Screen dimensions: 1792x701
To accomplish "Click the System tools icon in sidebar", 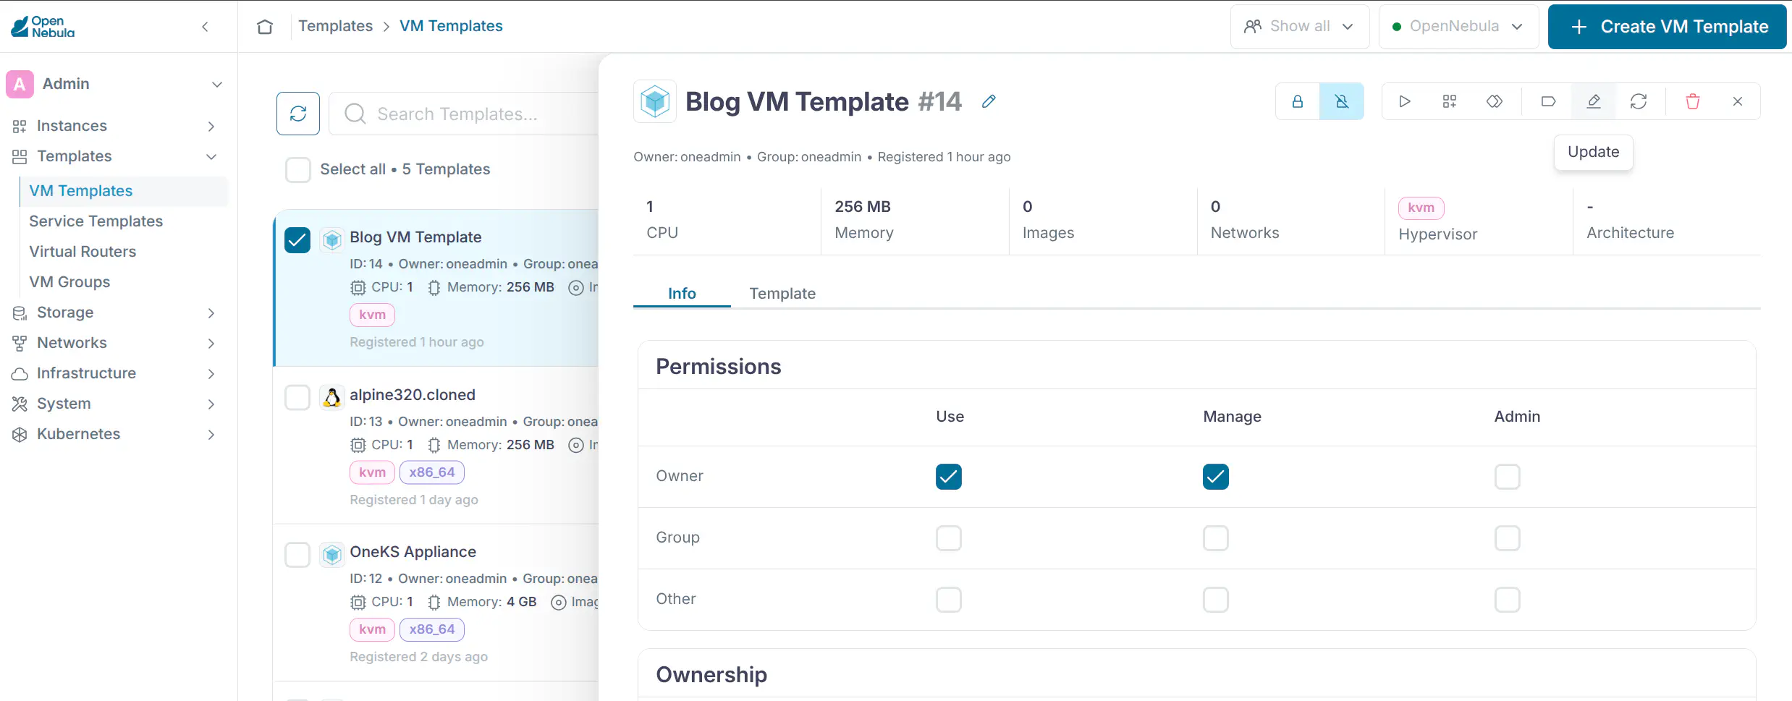I will click(x=20, y=404).
